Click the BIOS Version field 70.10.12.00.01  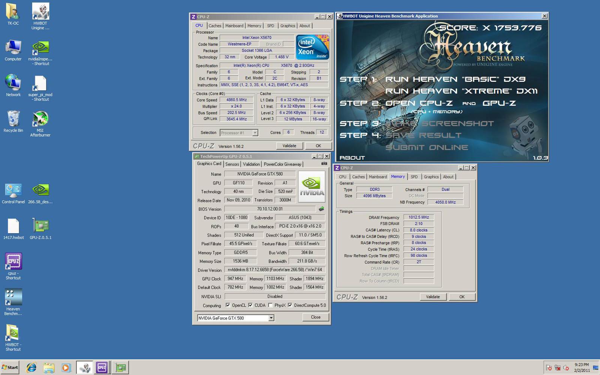click(x=270, y=209)
